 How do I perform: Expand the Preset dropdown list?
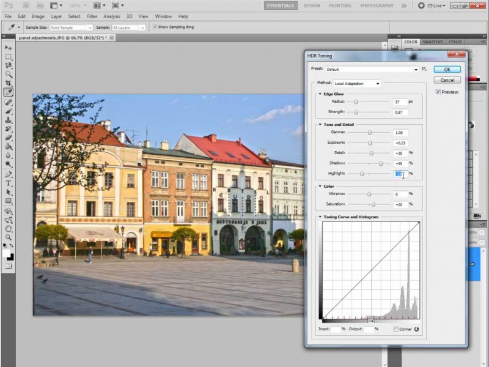point(372,70)
